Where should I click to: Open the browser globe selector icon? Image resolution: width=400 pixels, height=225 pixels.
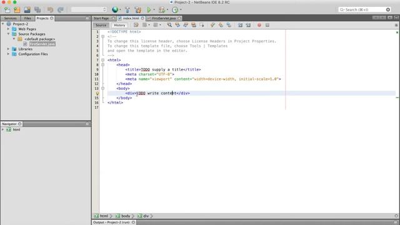115,10
